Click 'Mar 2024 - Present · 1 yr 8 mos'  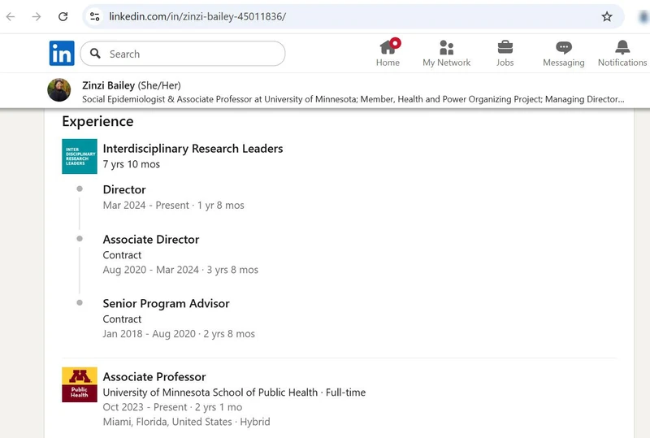coord(174,206)
